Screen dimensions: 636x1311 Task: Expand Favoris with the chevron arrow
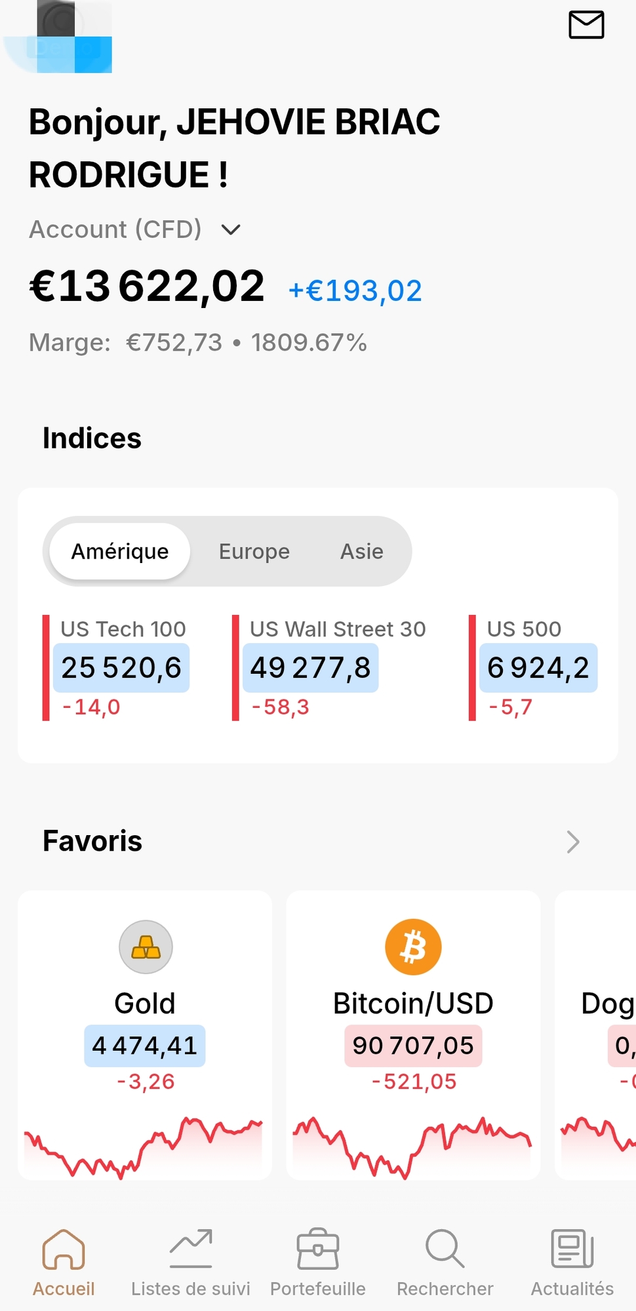(573, 842)
